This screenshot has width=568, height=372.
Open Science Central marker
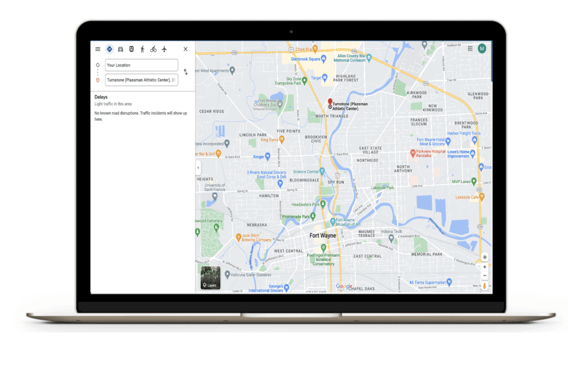(322, 171)
